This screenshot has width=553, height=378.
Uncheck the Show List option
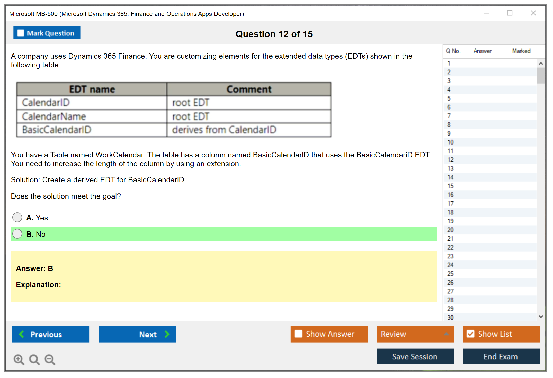tap(470, 334)
